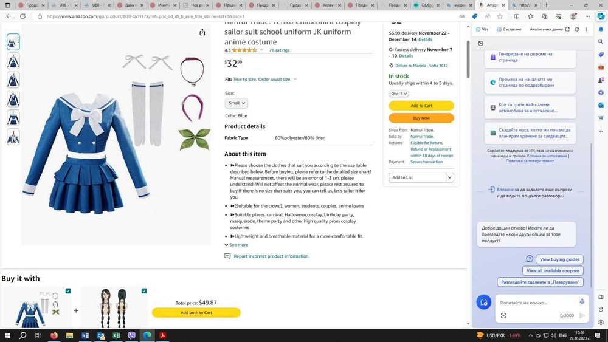Screen dimensions: 608x342
Task: Switch to the OLX.bg browser tab
Action: click(426, 5)
